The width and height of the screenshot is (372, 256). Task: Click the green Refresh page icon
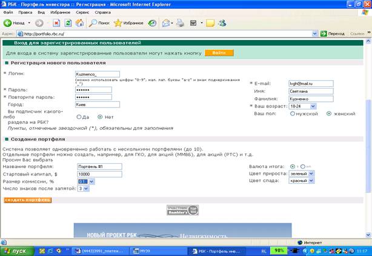pyautogui.click(x=68, y=23)
